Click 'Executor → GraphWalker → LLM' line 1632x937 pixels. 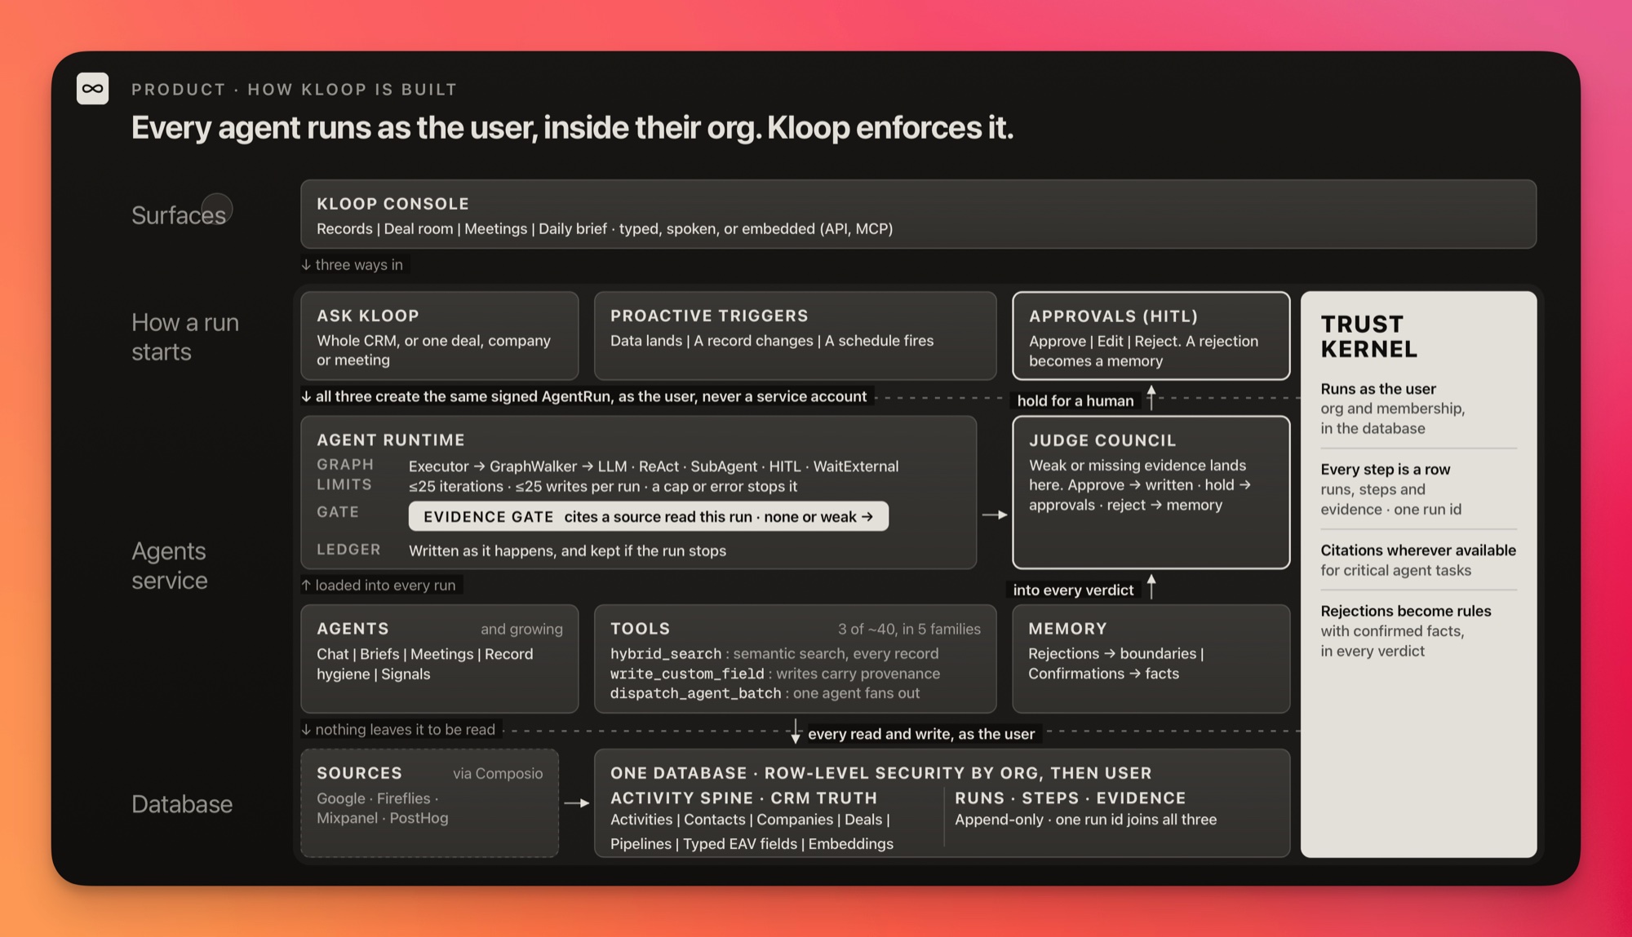[x=654, y=466]
